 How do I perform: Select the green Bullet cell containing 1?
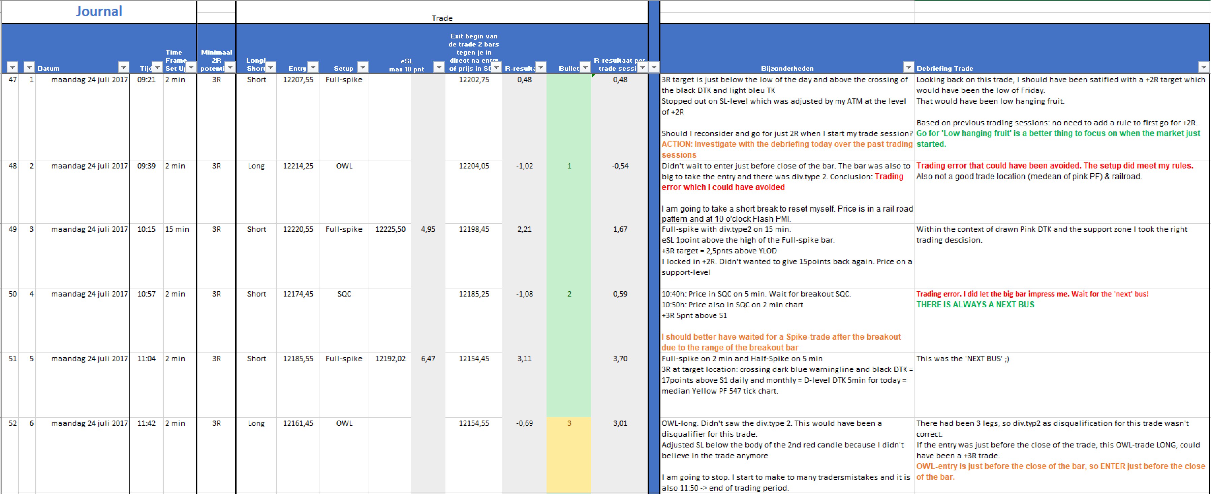(569, 192)
